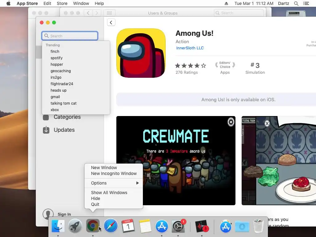This screenshot has height=237, width=316.
Task: Open the Apple menu
Action: point(8,3)
